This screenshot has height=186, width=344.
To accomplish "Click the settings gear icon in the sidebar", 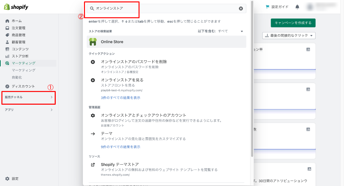I will tap(7, 179).
